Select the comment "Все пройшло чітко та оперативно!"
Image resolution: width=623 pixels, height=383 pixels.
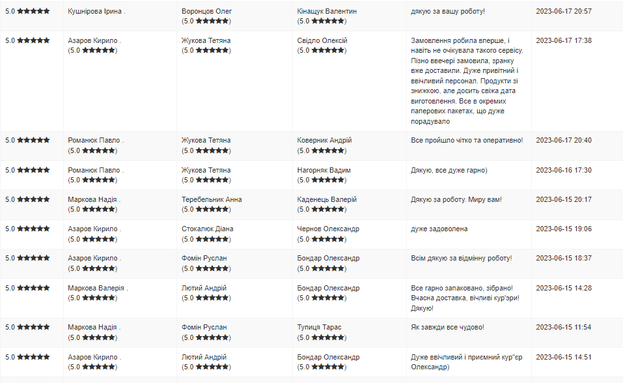click(x=467, y=140)
